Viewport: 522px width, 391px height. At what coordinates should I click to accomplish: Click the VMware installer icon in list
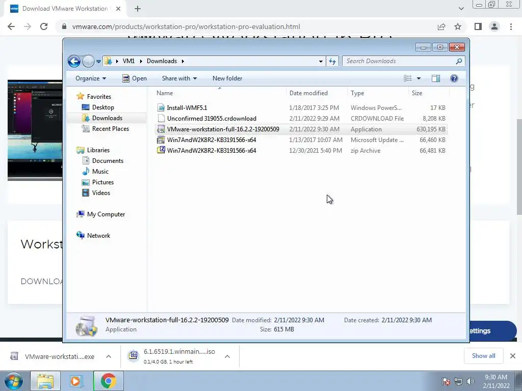pyautogui.click(x=161, y=129)
